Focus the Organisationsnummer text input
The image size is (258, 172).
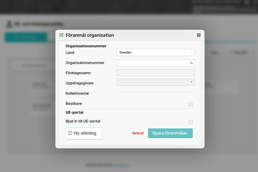[152, 63]
